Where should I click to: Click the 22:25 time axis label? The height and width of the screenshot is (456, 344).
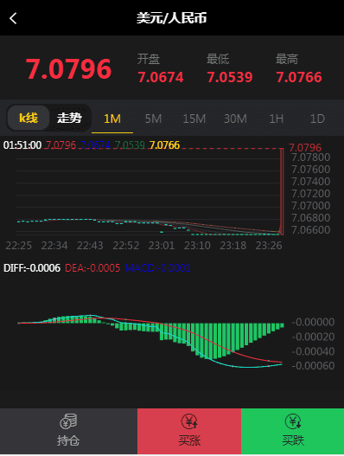tap(19, 246)
